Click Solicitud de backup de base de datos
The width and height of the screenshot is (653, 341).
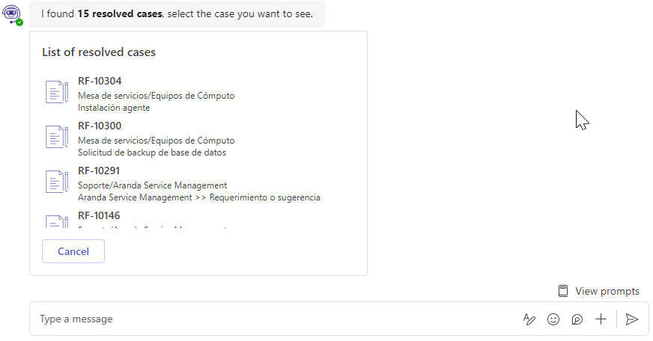click(x=151, y=153)
